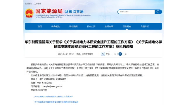Click the Aa font size icon
The height and width of the screenshot is (105, 187).
(103, 54)
